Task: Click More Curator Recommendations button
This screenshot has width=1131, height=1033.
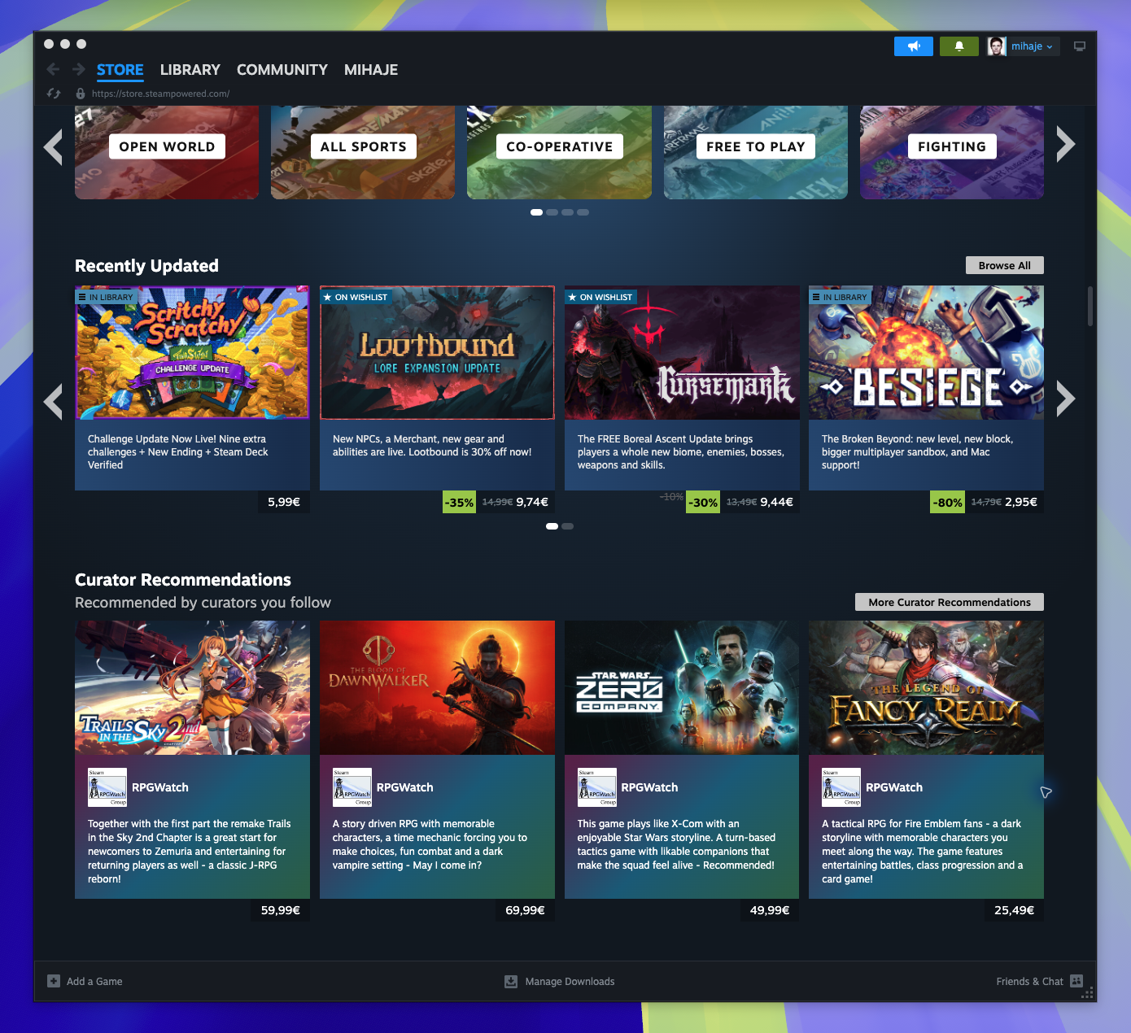Action: (x=950, y=602)
